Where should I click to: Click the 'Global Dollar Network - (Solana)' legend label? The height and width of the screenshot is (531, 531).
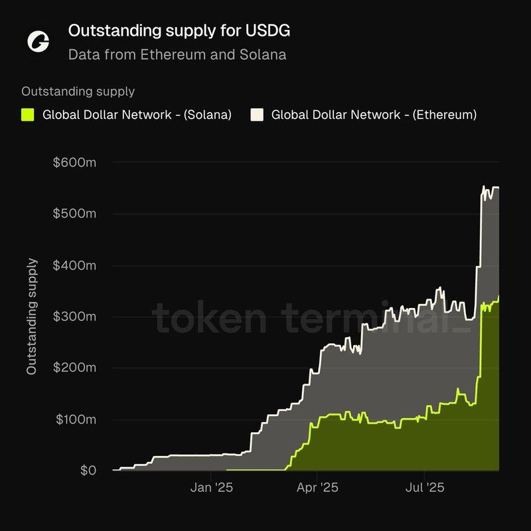tap(137, 115)
